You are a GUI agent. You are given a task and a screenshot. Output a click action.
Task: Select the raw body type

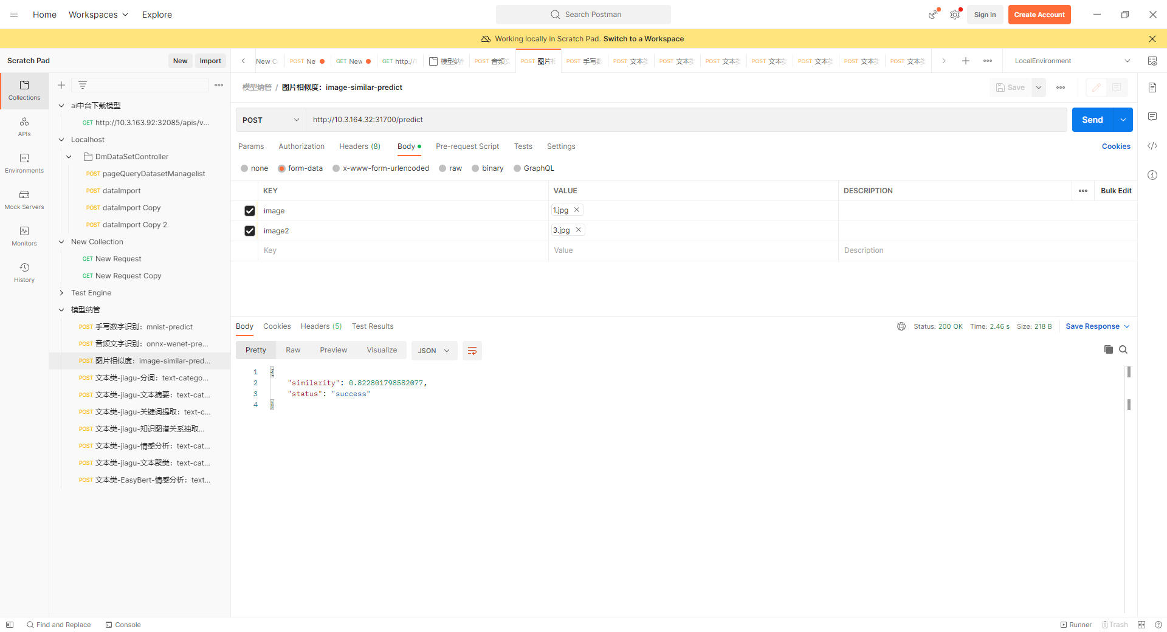(x=442, y=168)
